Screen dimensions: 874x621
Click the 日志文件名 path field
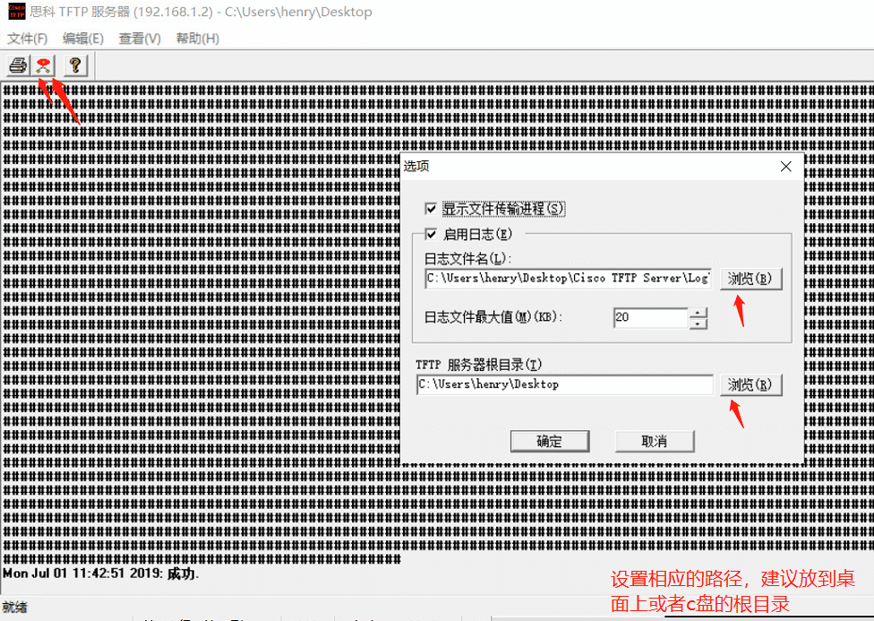click(x=568, y=279)
